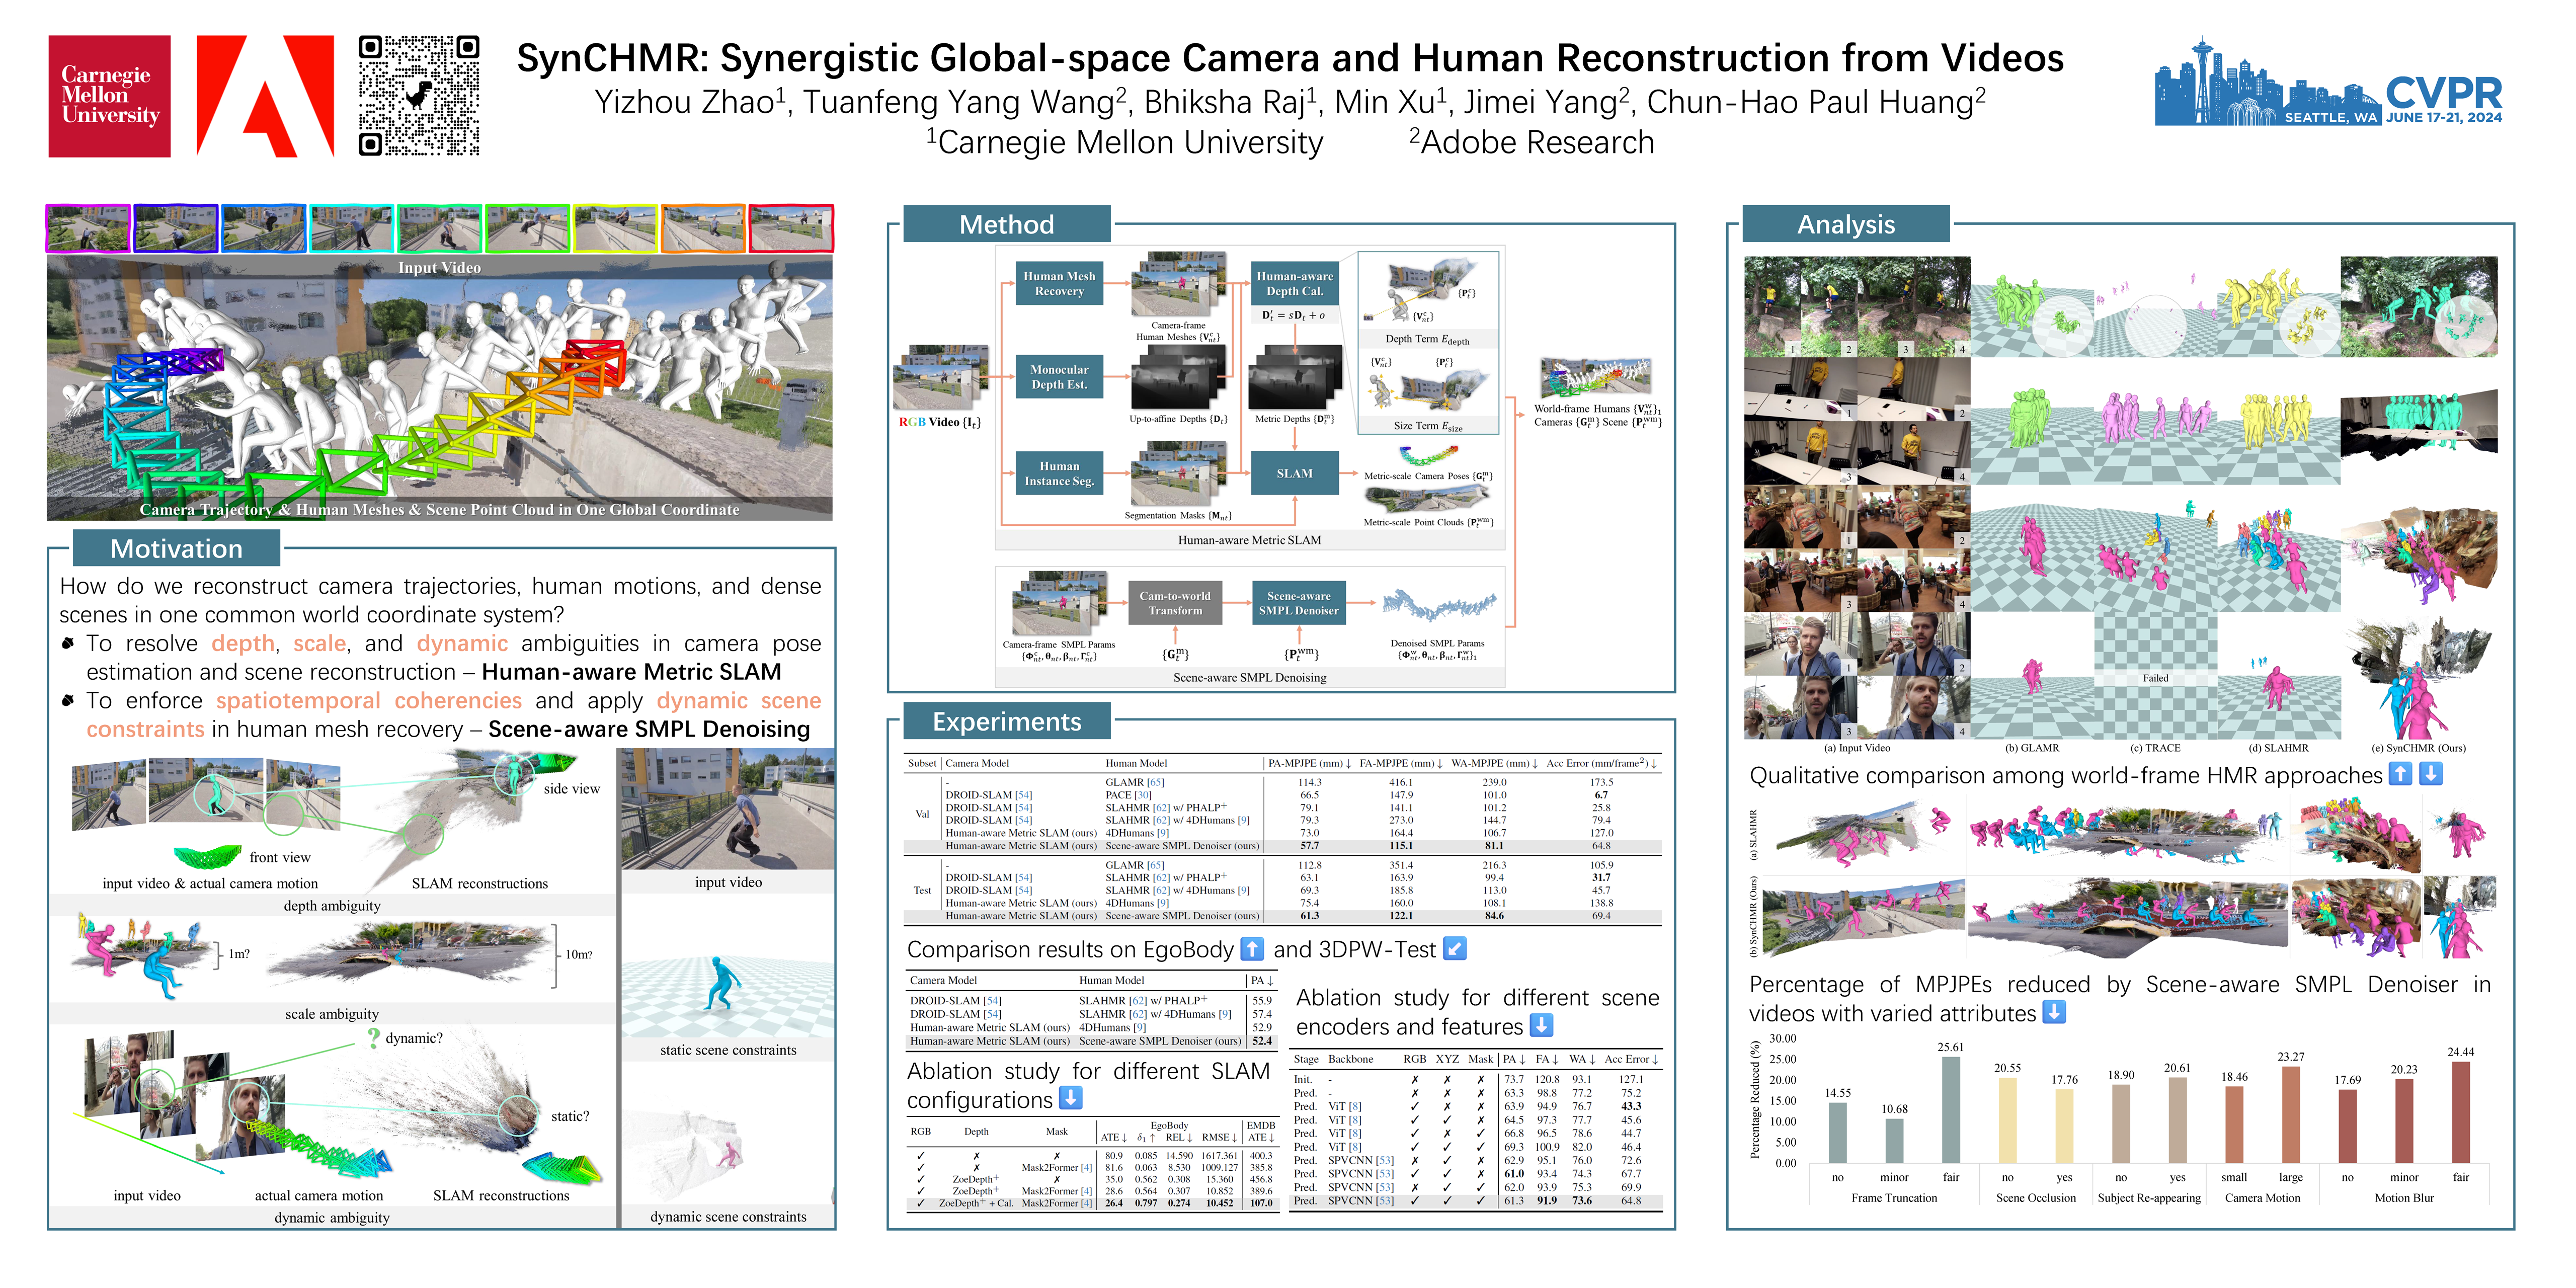Click the down-arrow icon after the Qualitative comparison heading
This screenshot has width=2576, height=1288.
tap(2431, 774)
